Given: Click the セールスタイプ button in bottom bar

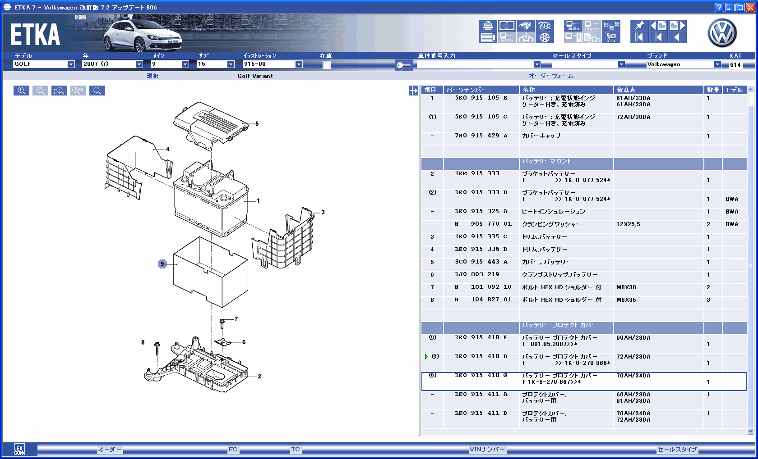Looking at the screenshot, I should [x=677, y=450].
